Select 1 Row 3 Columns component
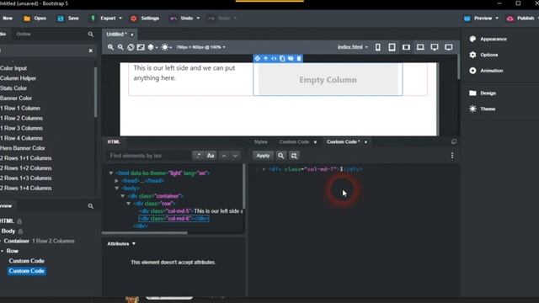This screenshot has width=539, height=303. [21, 128]
